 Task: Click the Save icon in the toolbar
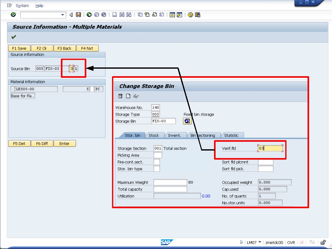point(78,14)
